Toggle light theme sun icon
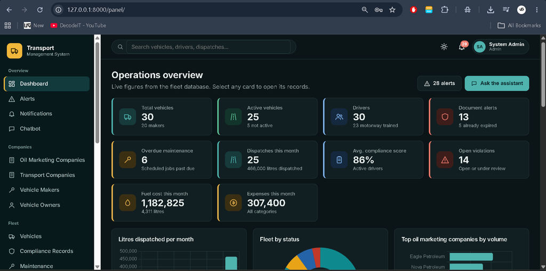 tap(444, 47)
